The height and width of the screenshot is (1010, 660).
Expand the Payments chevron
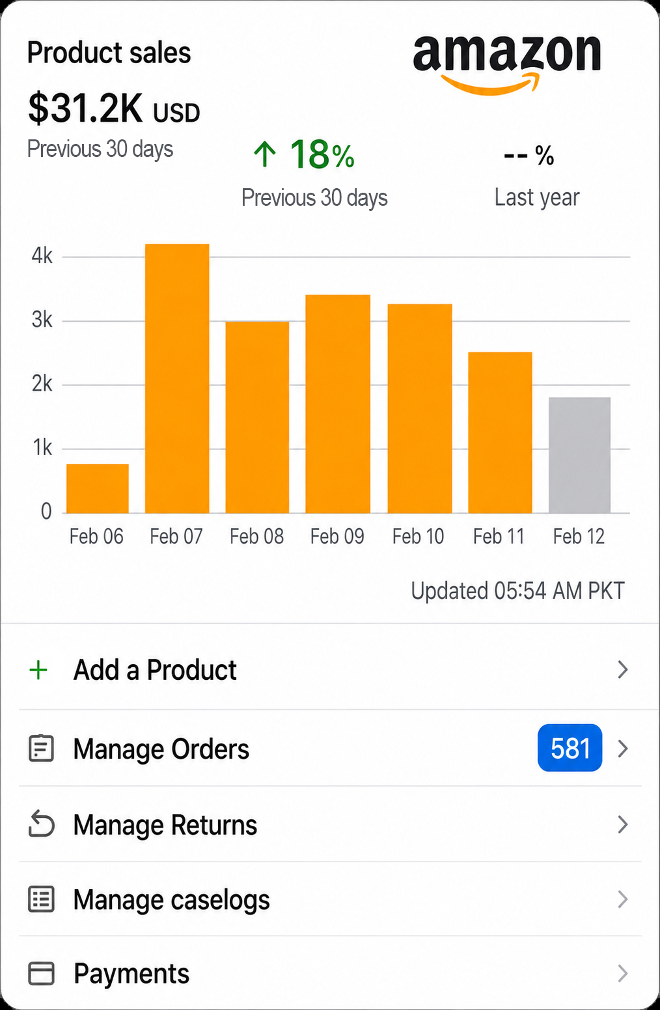622,974
